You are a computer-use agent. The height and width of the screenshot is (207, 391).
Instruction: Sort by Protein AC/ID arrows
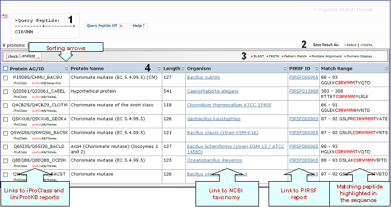click(x=66, y=69)
